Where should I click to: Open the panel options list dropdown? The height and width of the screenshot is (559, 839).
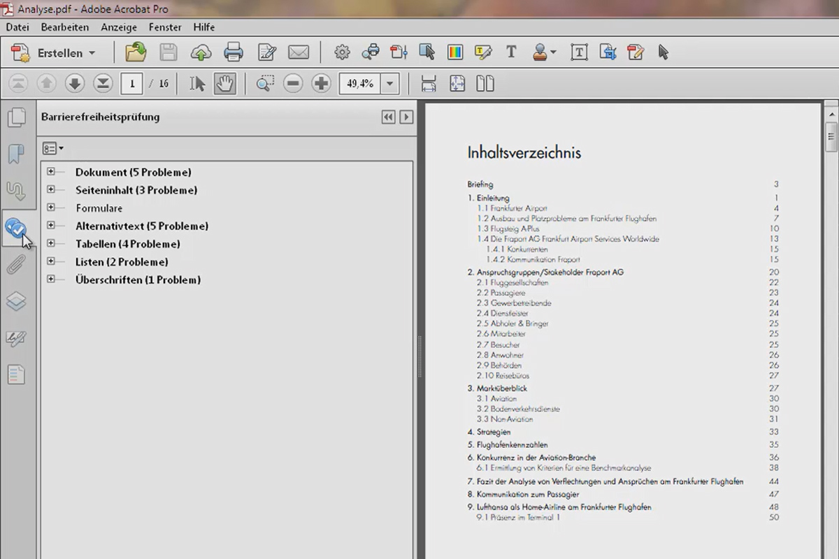(52, 148)
